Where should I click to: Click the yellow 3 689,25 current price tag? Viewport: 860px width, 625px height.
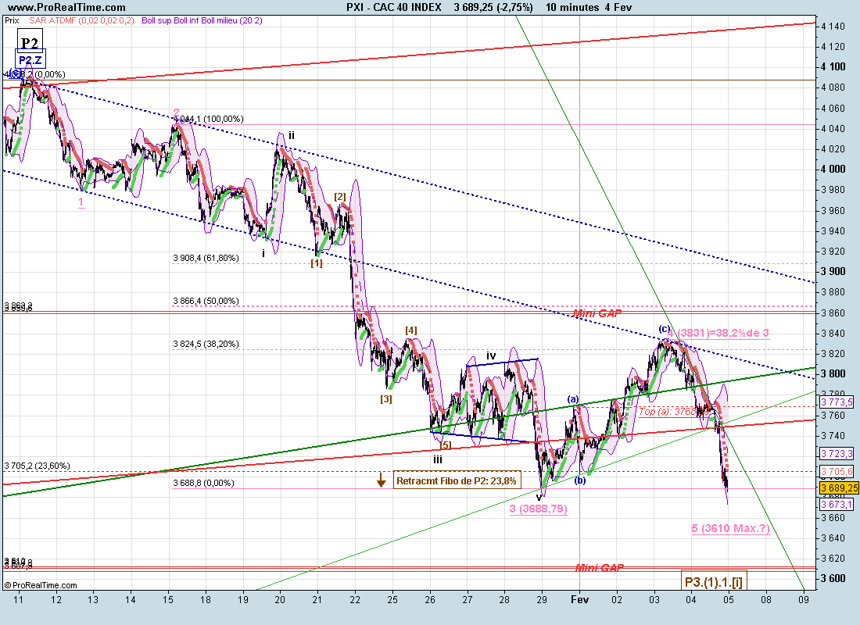point(839,488)
